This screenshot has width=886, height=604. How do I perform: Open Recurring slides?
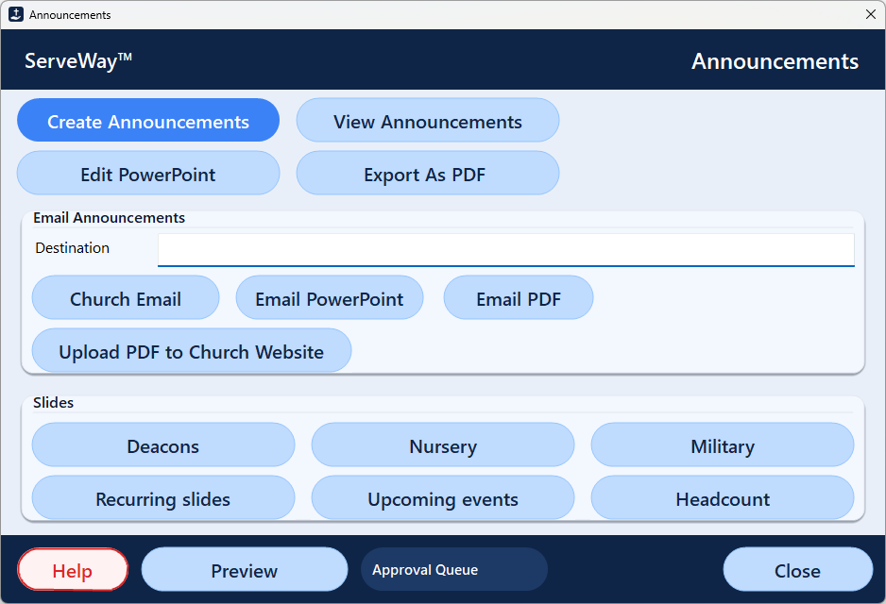click(163, 498)
